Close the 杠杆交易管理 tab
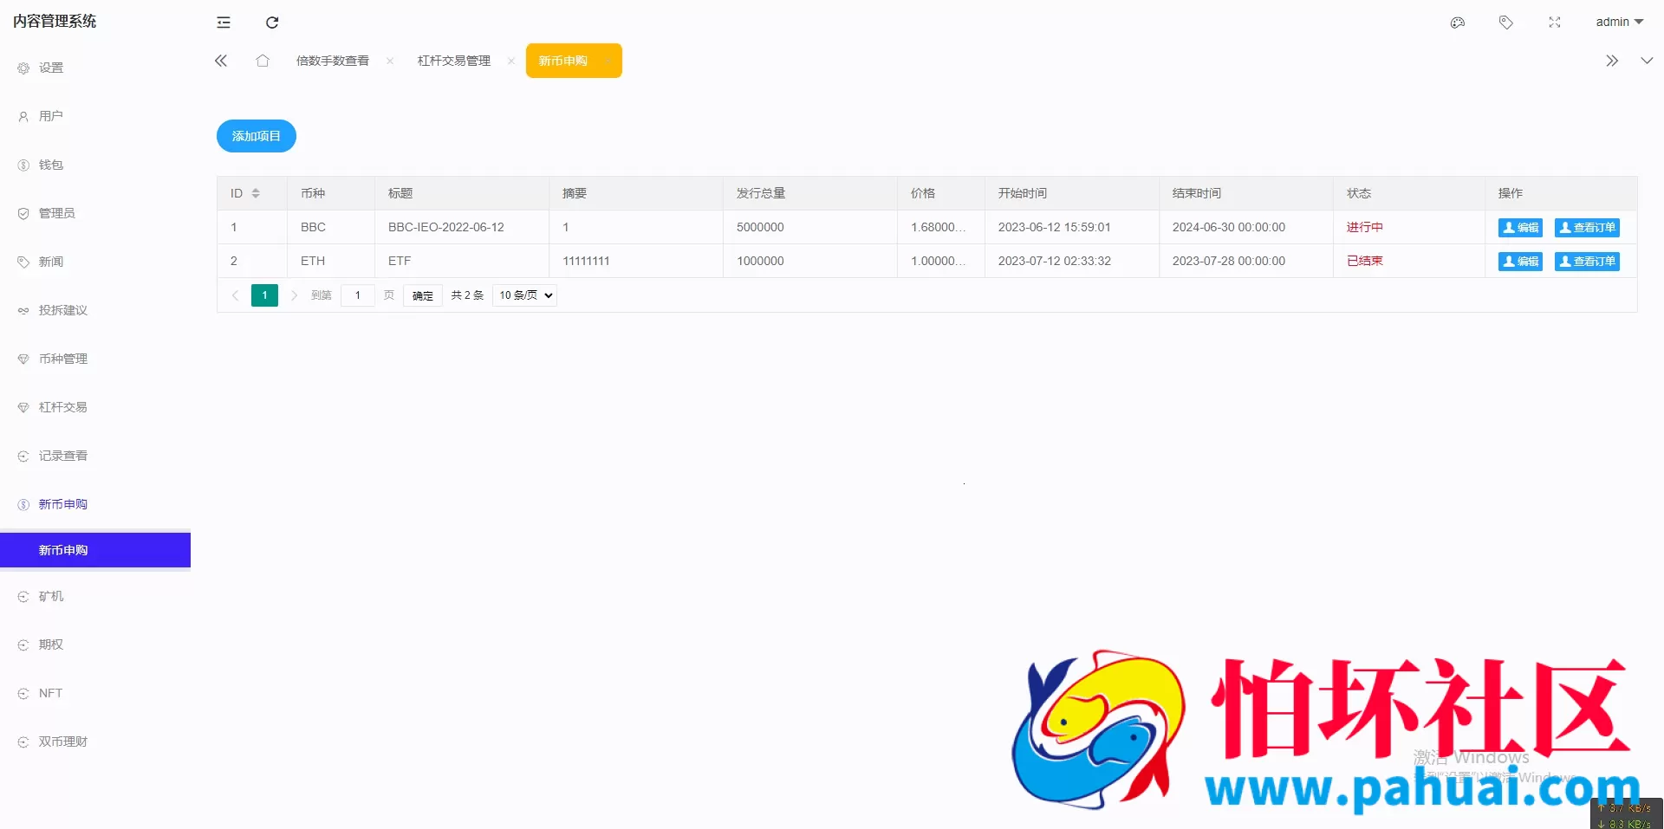Screen dimensions: 1664x829 511,61
